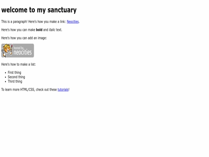Select the 'Second thing' list item
This screenshot has width=209, height=157.
click(x=16, y=77)
